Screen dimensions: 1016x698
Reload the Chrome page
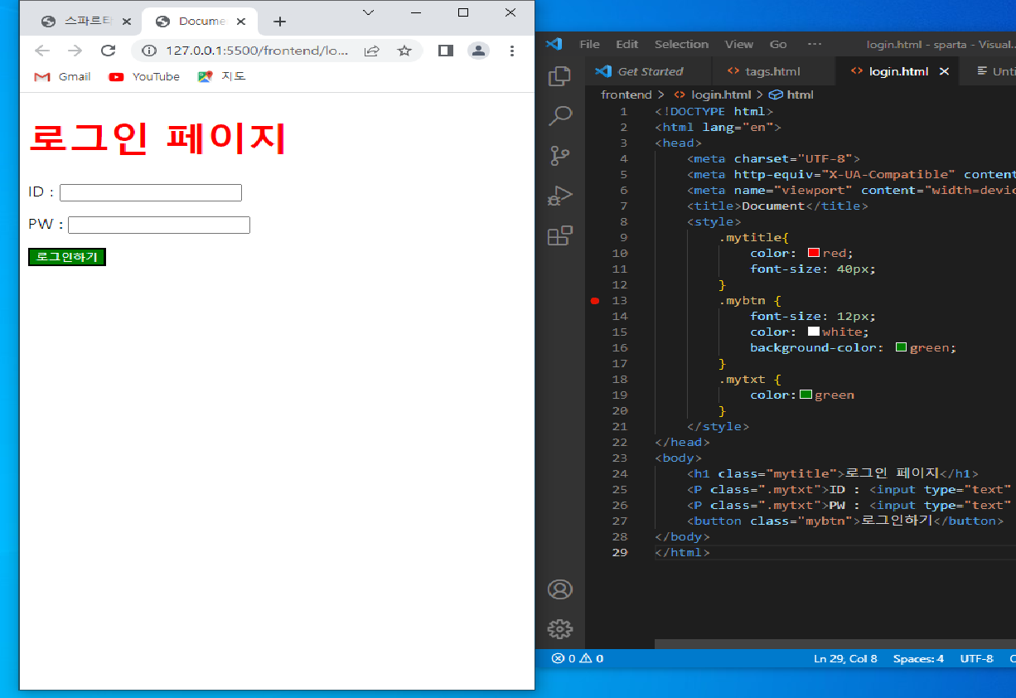108,51
